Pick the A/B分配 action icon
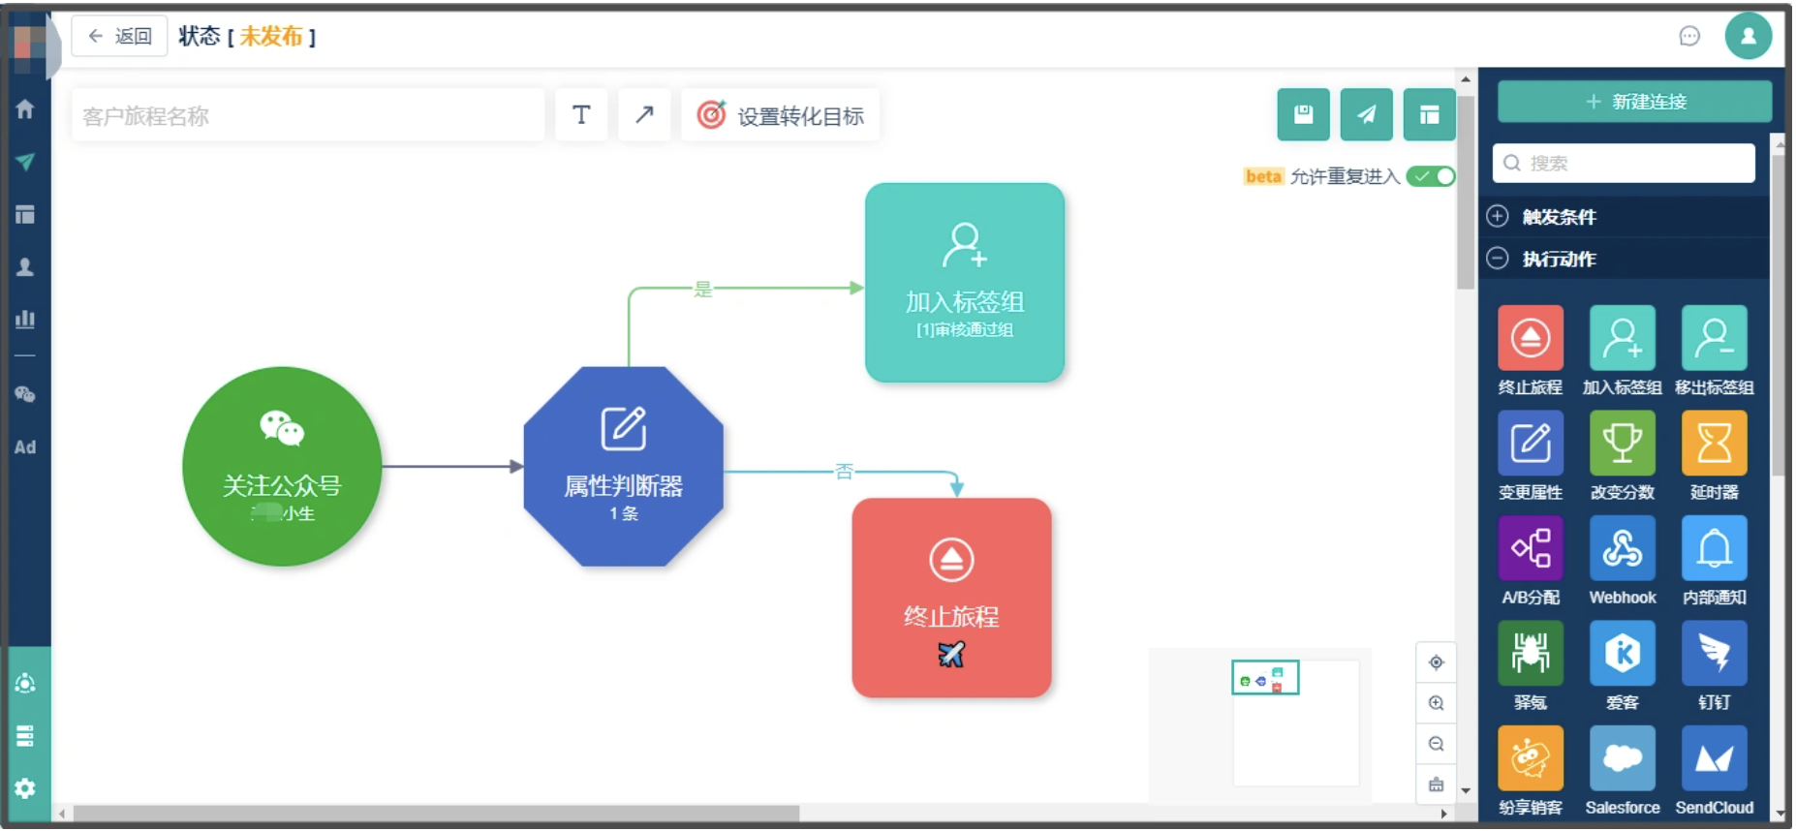The height and width of the screenshot is (831, 1796). [1531, 548]
